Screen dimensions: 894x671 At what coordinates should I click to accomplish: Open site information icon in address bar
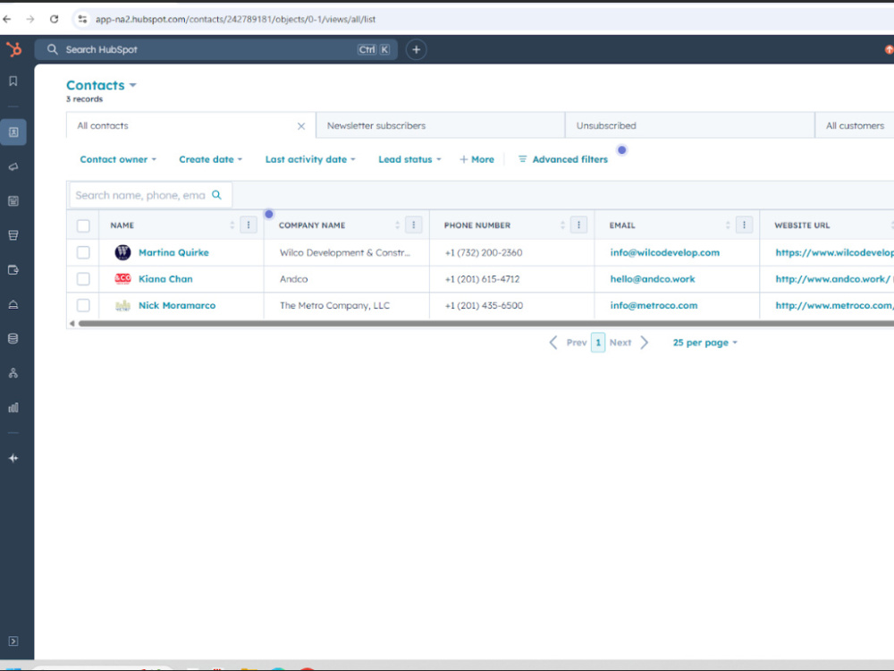click(82, 19)
